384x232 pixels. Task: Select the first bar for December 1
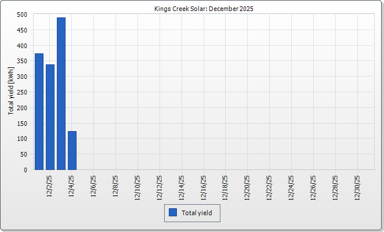pyautogui.click(x=39, y=111)
